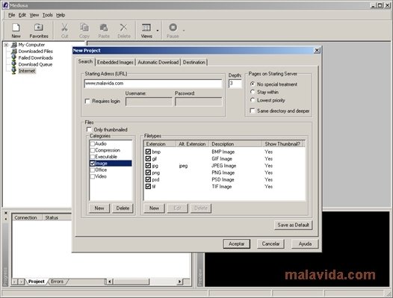Screen dimensions: 393x298
Task: Click New under Categories
Action: click(x=99, y=208)
